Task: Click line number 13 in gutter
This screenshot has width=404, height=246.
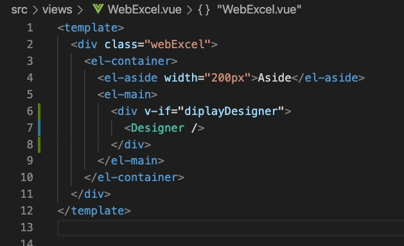Action: 27,227
